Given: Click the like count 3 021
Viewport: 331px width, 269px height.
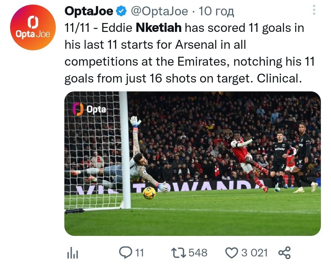Looking at the screenshot, I should pyautogui.click(x=254, y=253).
